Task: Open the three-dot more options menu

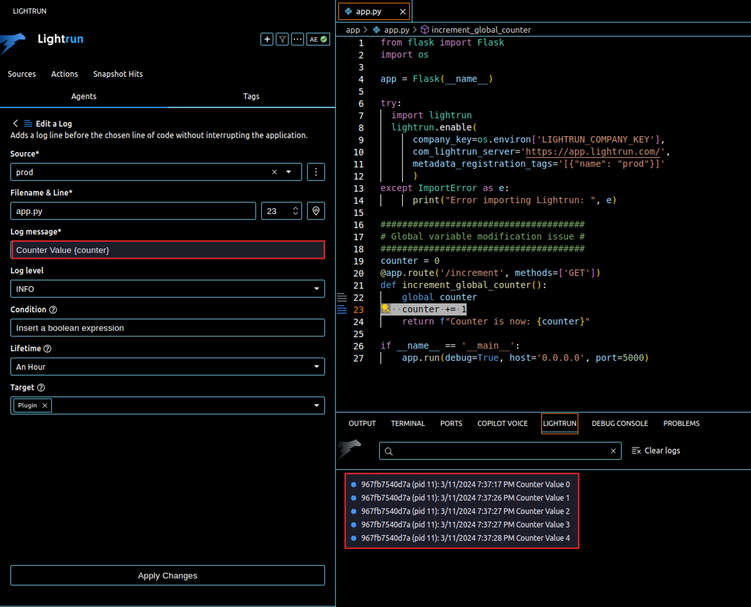Action: 297,39
